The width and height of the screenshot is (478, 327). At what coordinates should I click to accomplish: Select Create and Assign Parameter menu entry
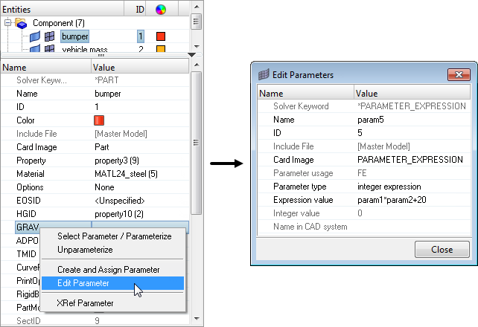coord(109,269)
